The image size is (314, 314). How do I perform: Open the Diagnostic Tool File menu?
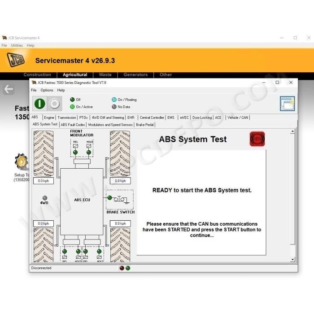point(34,90)
